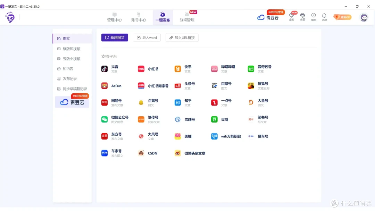Open the user avatar profile
This screenshot has height=211, width=375.
[x=364, y=17]
